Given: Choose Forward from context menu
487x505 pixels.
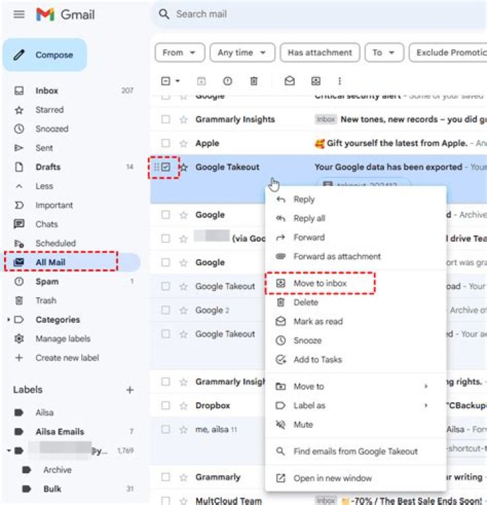Looking at the screenshot, I should (x=356, y=238).
